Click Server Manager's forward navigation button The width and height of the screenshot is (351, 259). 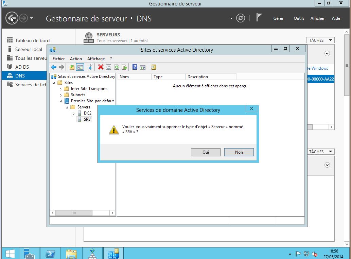coord(23,18)
